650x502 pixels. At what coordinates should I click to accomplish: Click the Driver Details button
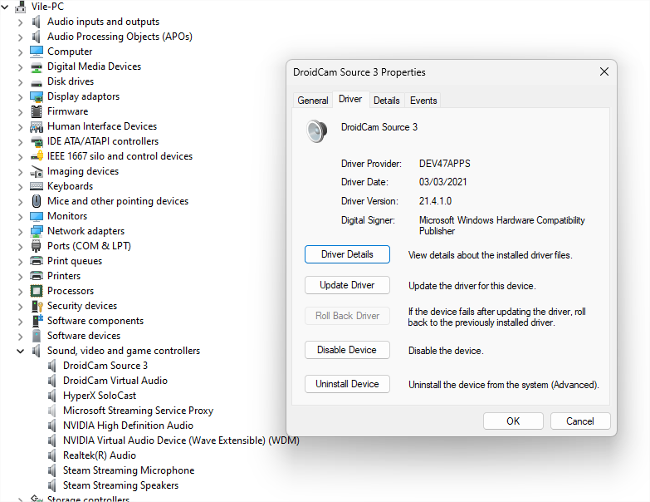347,254
